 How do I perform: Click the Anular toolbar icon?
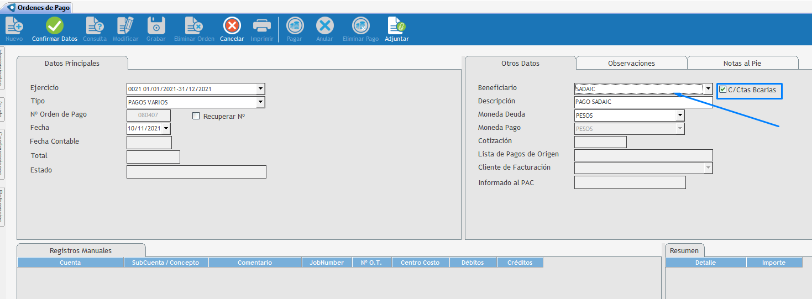tap(324, 26)
